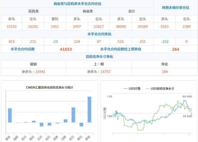Click the 商业类 column header
Image resolution: width=198 pixels, height=142 pixels.
click(88, 11)
